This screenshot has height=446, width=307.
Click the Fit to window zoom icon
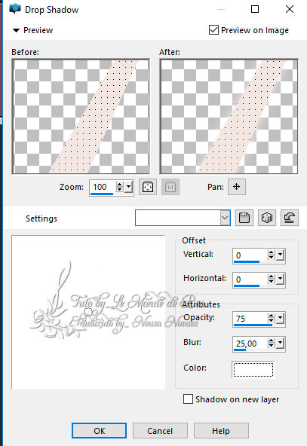[x=148, y=187]
